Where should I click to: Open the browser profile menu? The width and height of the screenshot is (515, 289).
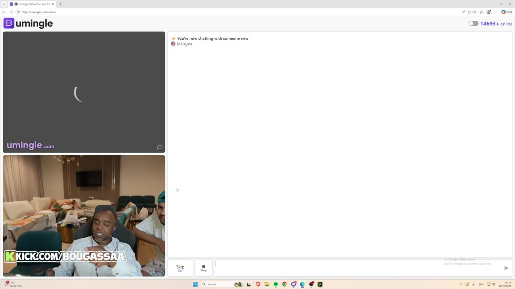point(489,12)
